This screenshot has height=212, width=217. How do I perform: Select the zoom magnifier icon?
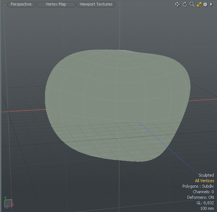point(192,4)
